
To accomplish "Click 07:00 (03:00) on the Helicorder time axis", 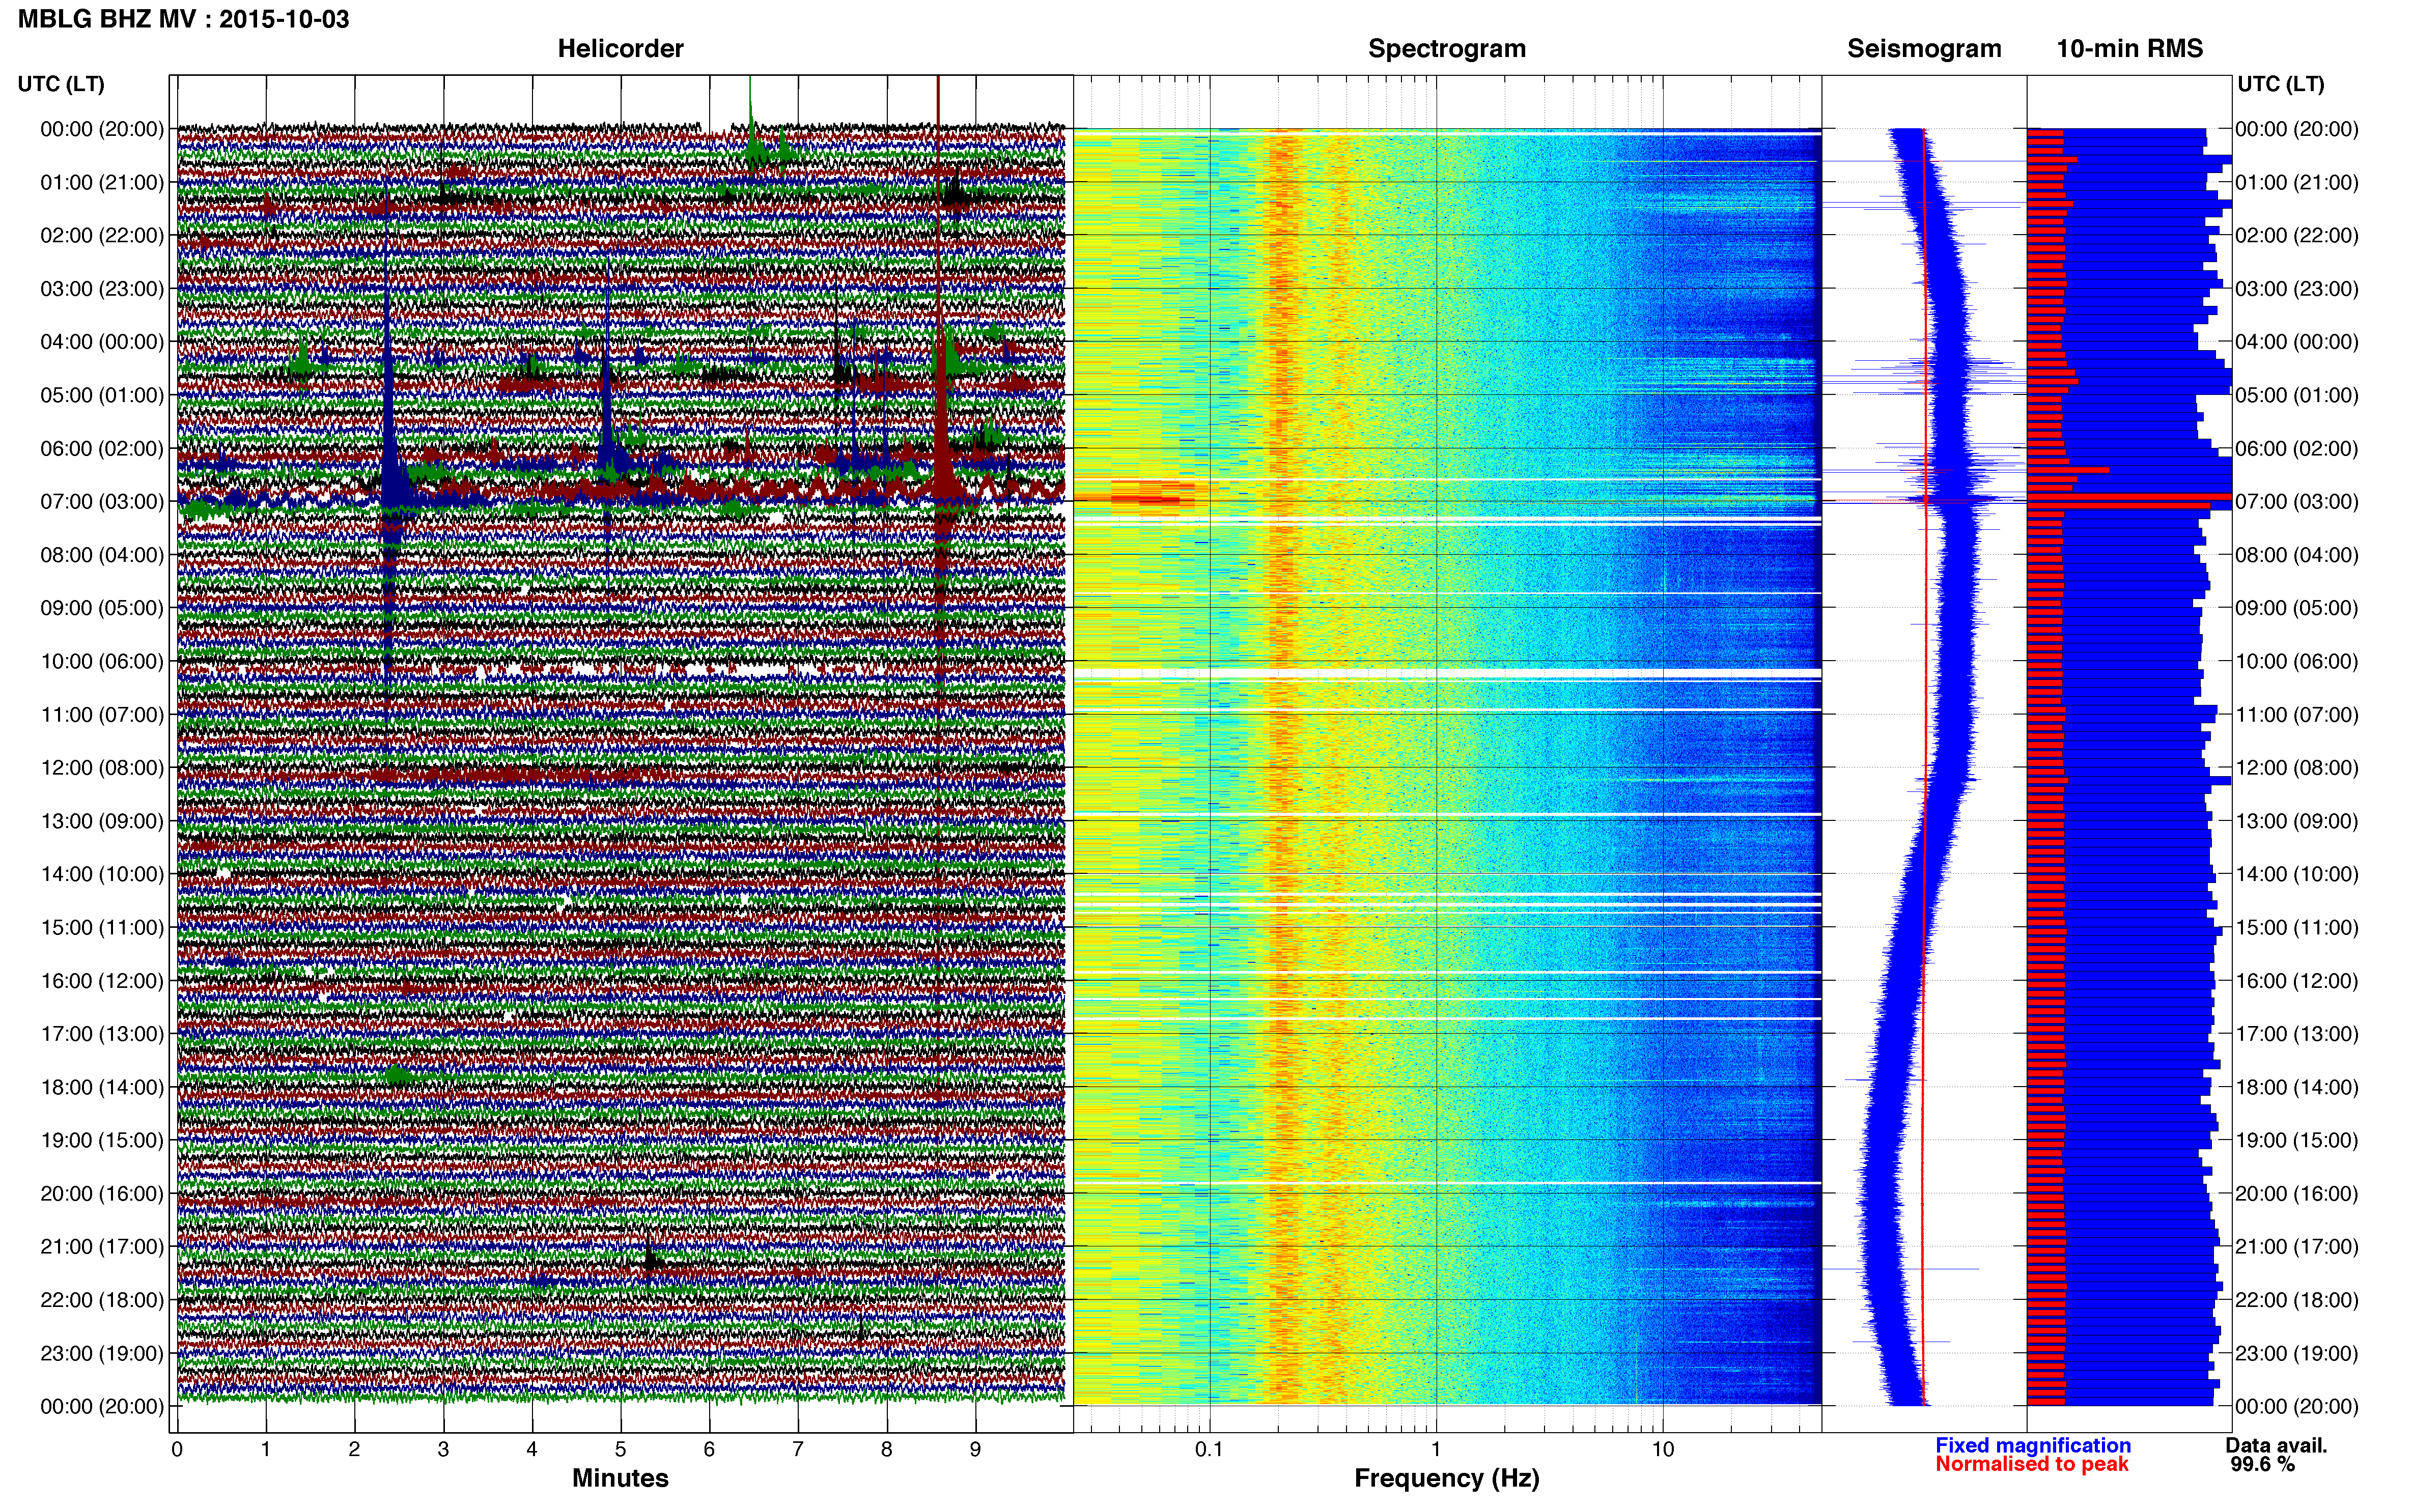I will click(x=102, y=502).
